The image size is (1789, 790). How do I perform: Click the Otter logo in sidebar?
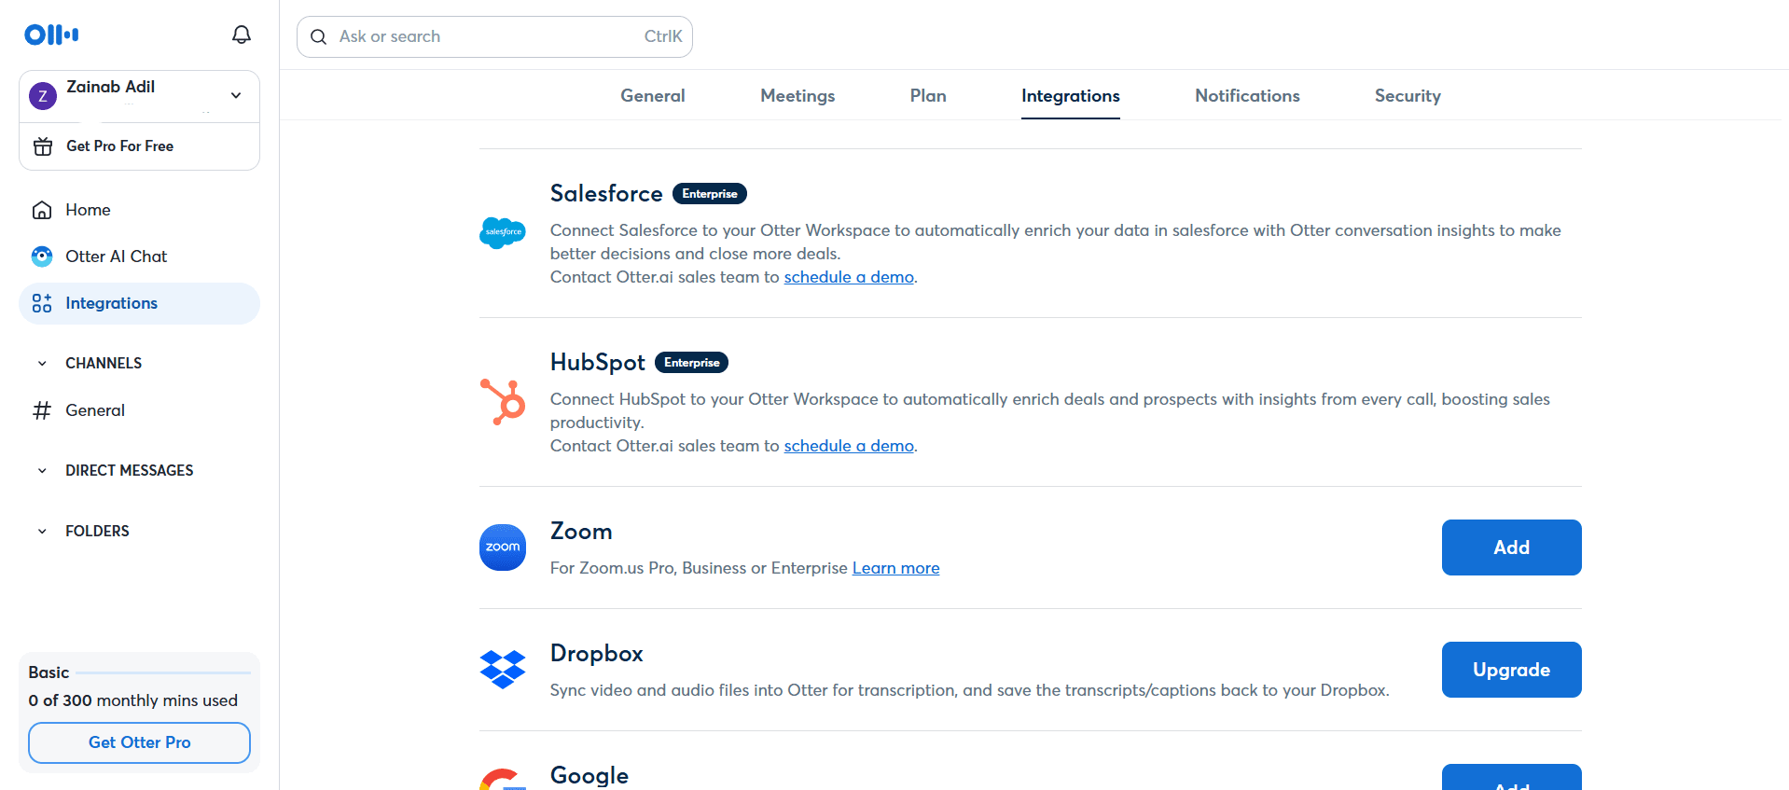click(x=51, y=35)
